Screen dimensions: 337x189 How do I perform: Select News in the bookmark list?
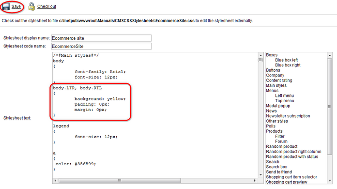[x=271, y=111]
